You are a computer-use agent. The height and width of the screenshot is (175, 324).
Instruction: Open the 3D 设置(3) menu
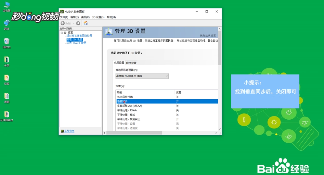point(98,17)
